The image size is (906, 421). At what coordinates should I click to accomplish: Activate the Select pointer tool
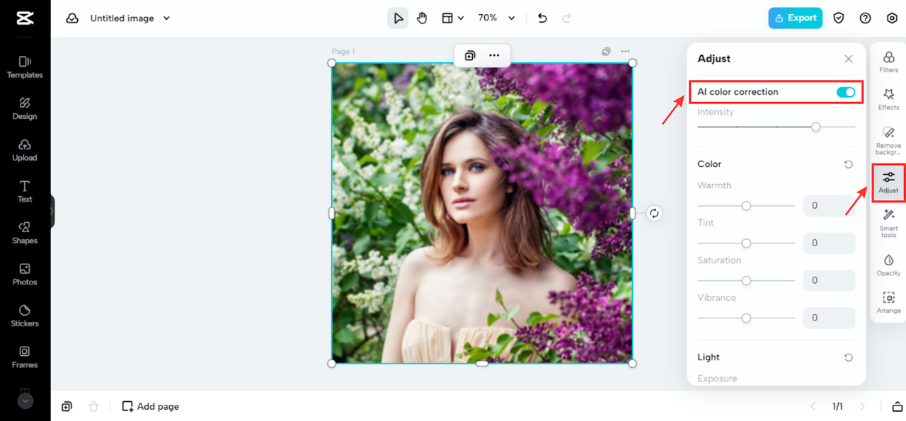[x=398, y=18]
